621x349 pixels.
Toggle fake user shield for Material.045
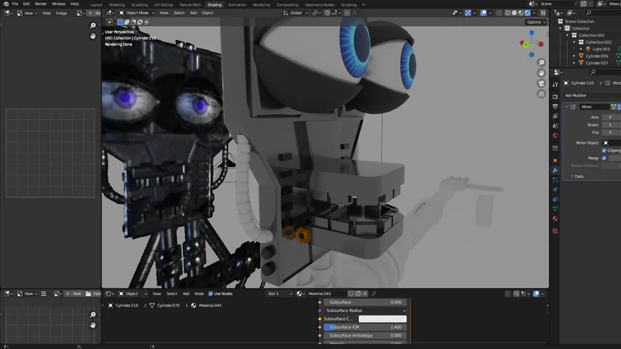(x=351, y=294)
